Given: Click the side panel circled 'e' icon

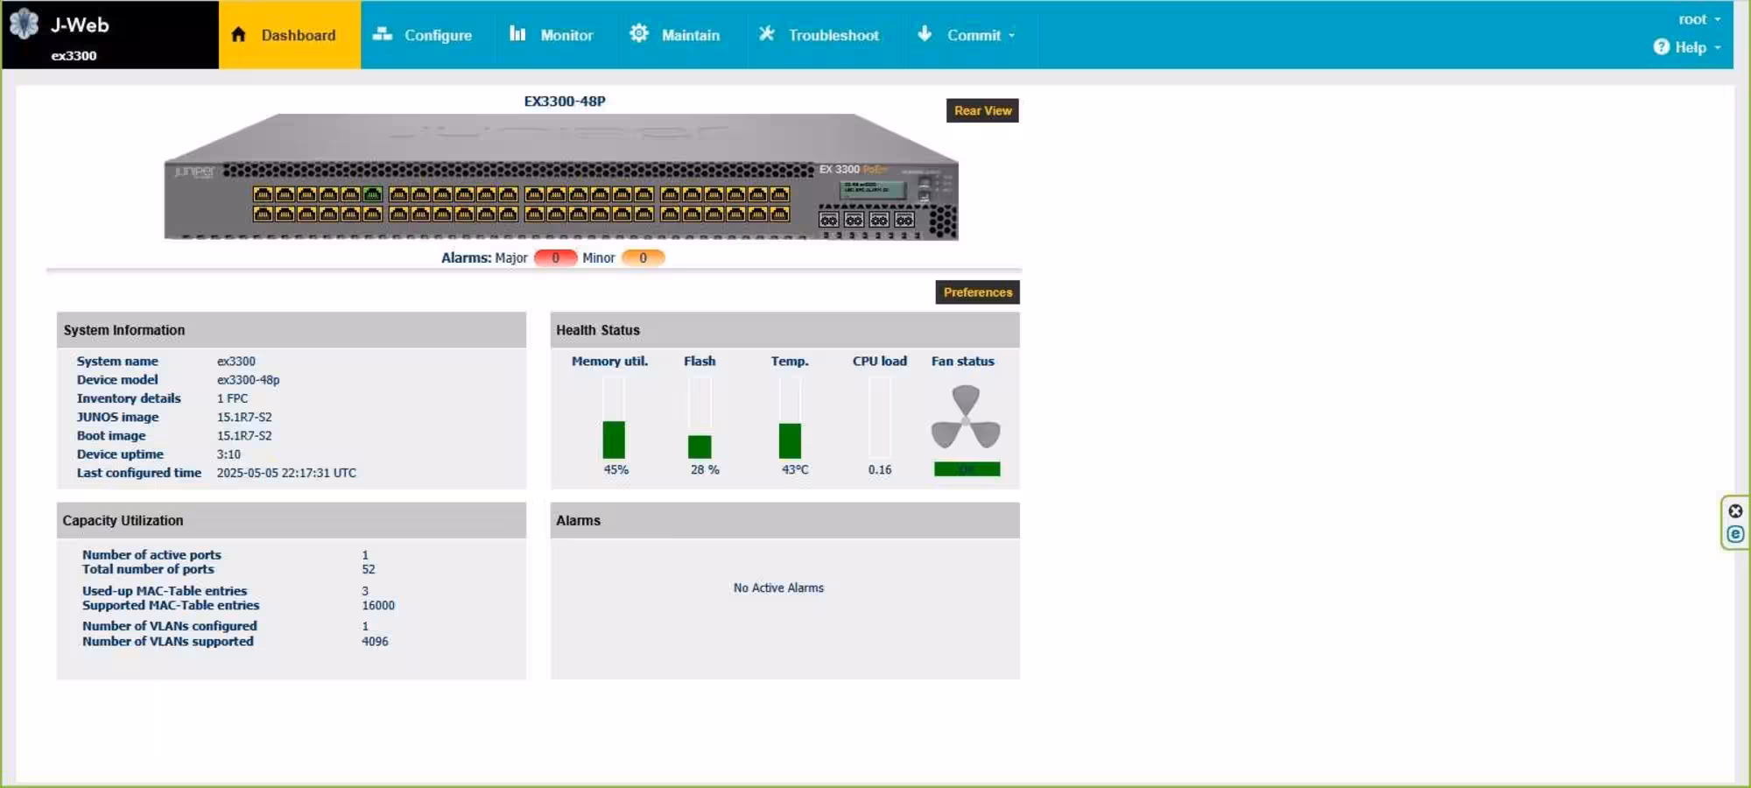Looking at the screenshot, I should pyautogui.click(x=1735, y=534).
